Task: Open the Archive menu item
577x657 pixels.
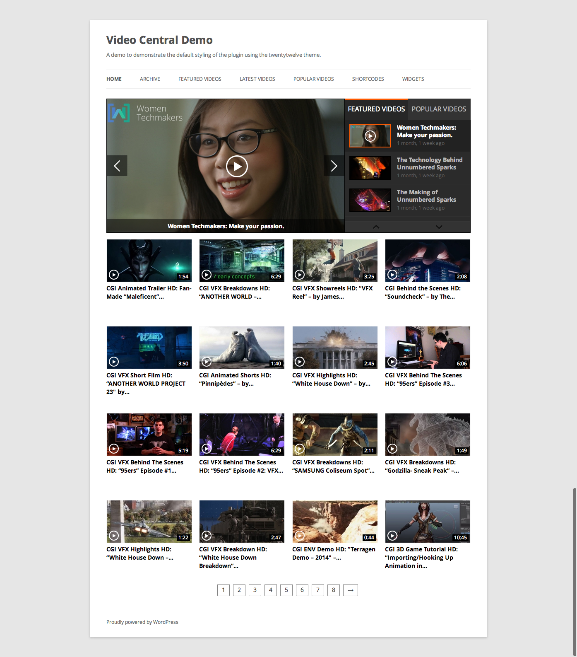Action: (x=150, y=79)
